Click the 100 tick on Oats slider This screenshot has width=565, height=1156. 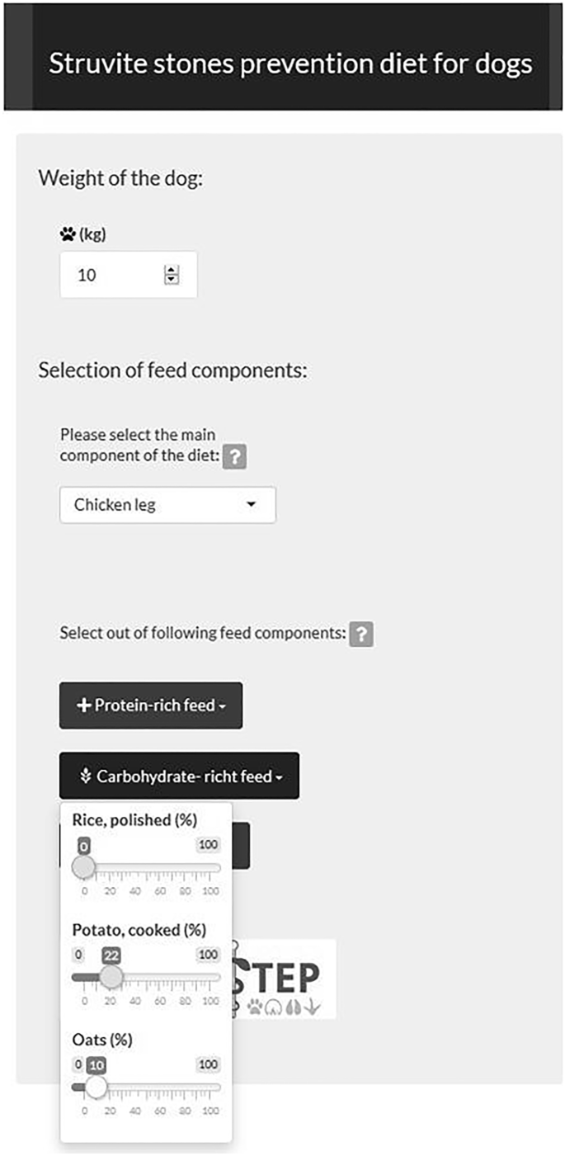[x=210, y=1111]
